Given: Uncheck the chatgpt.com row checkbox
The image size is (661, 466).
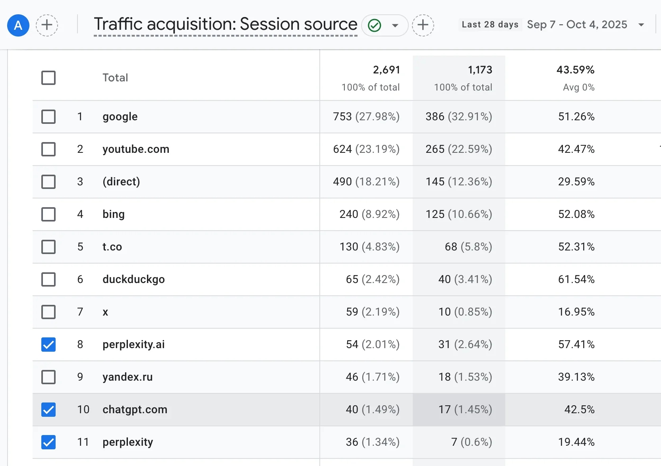Looking at the screenshot, I should 48,410.
